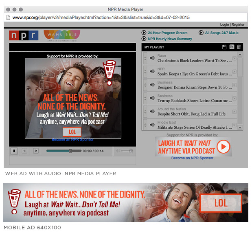Viewport: 252px width, 233px height.
Task: Click newspaper exclamation logo in mobile ad
Action: pyautogui.click(x=15, y=202)
